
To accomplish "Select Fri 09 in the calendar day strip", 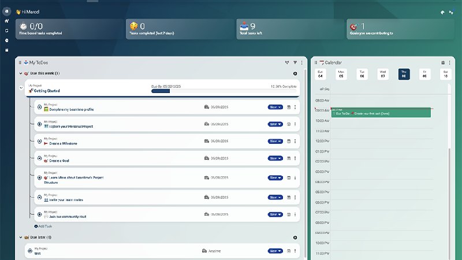I will (x=424, y=74).
